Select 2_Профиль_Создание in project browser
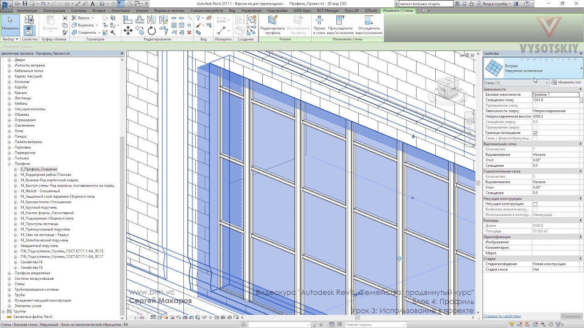584x328 pixels. 39,169
